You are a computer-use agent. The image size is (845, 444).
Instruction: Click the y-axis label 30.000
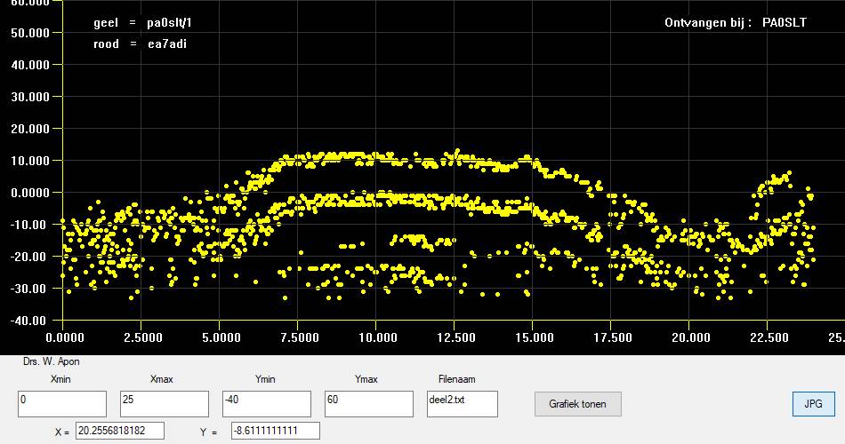click(x=30, y=97)
